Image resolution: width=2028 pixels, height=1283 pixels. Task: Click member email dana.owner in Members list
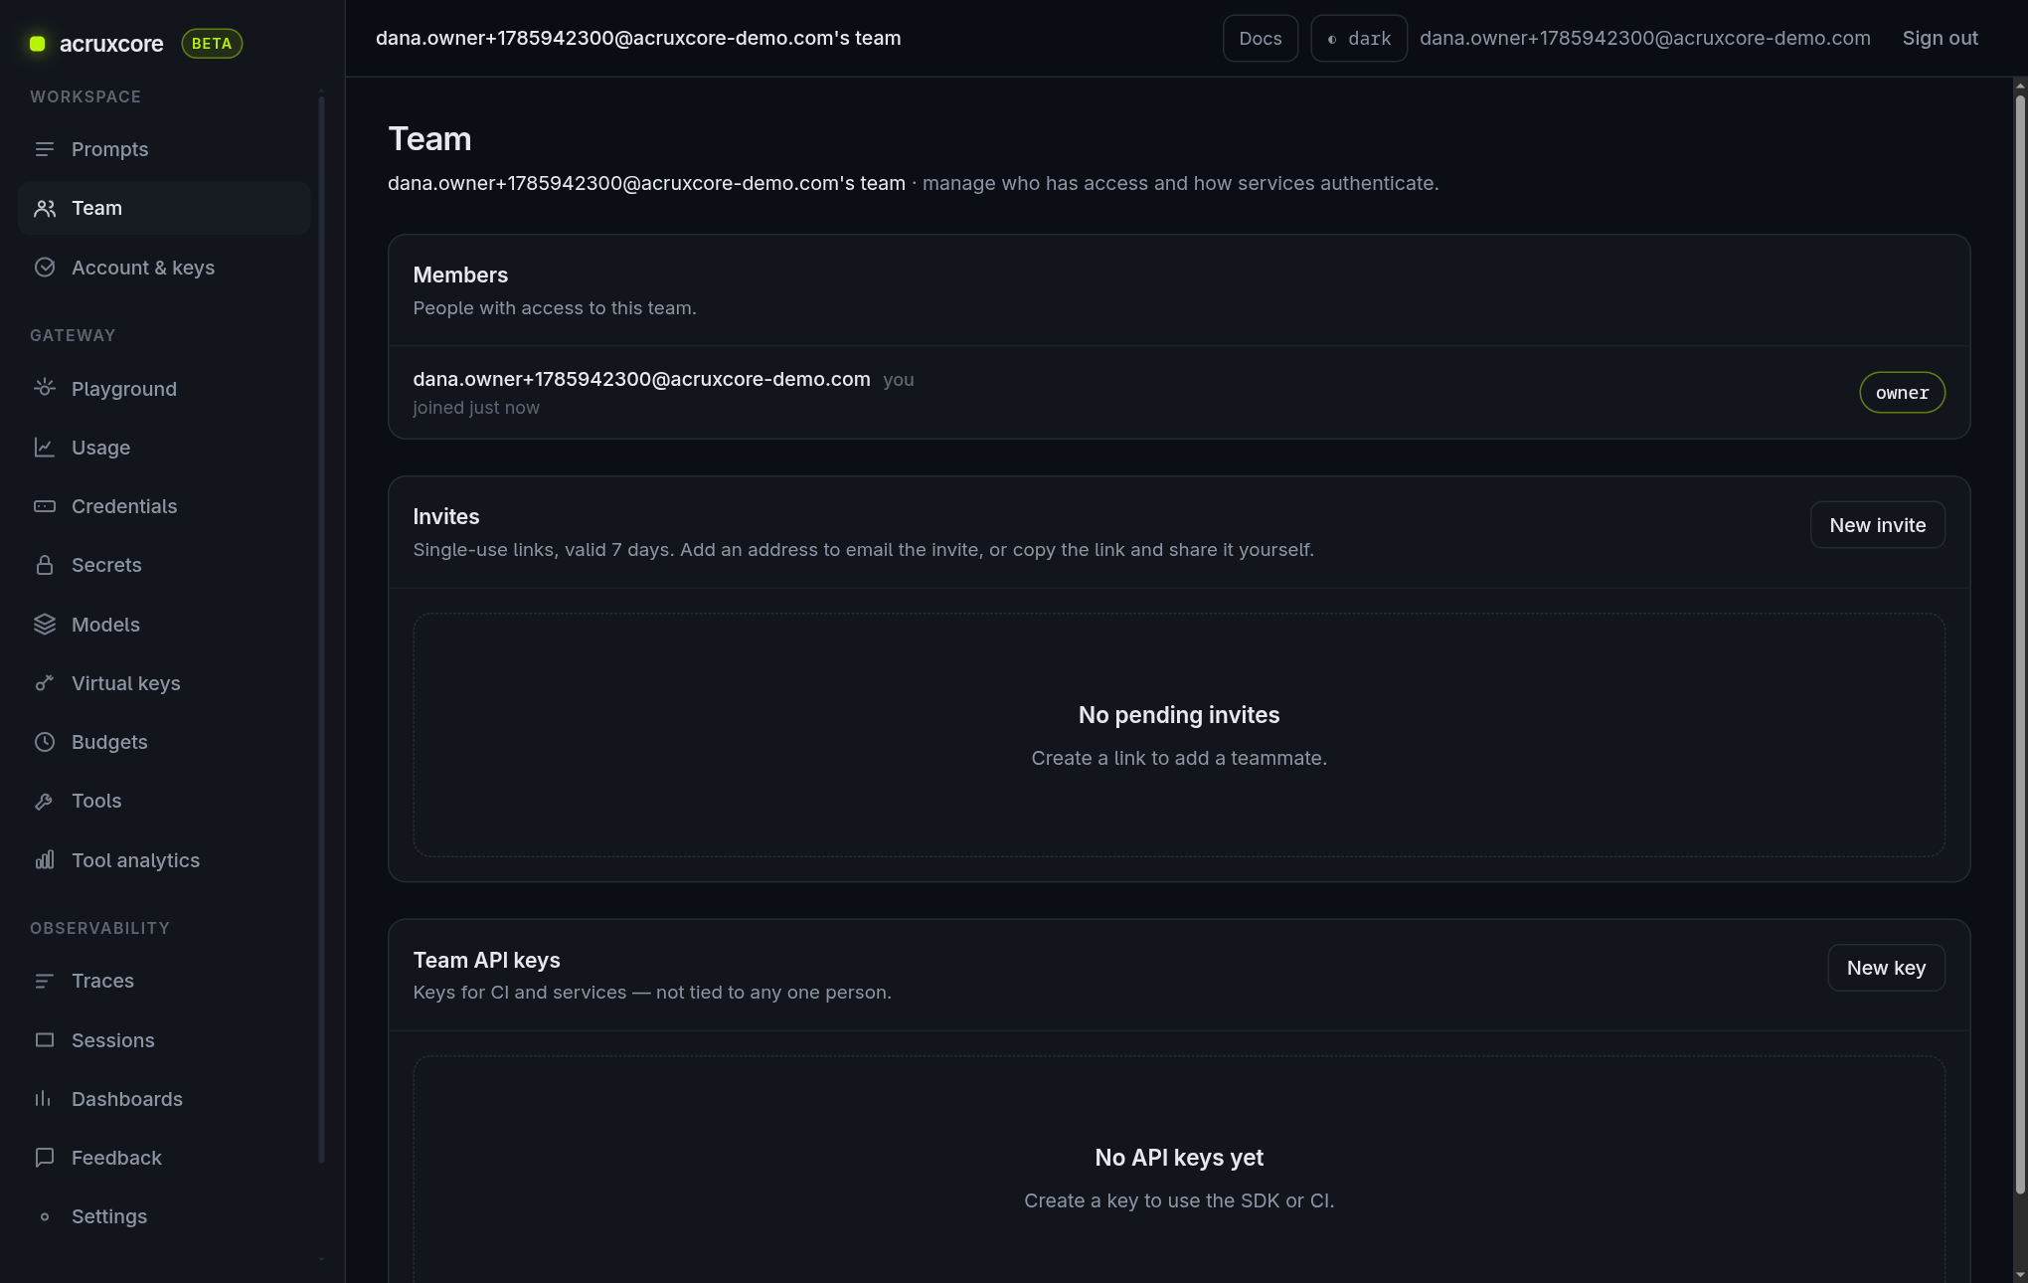point(641,380)
